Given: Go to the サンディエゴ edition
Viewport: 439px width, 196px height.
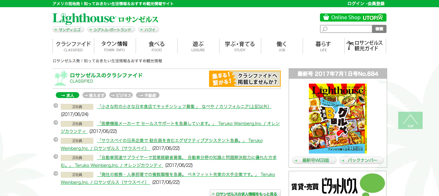Looking at the screenshot, I should pos(68,29).
